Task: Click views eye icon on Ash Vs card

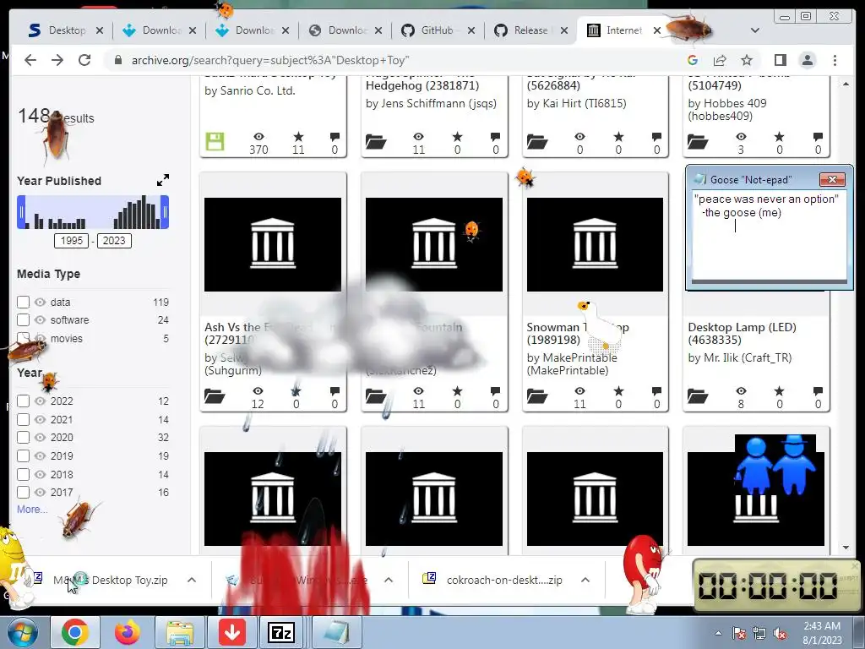Action: tap(258, 391)
